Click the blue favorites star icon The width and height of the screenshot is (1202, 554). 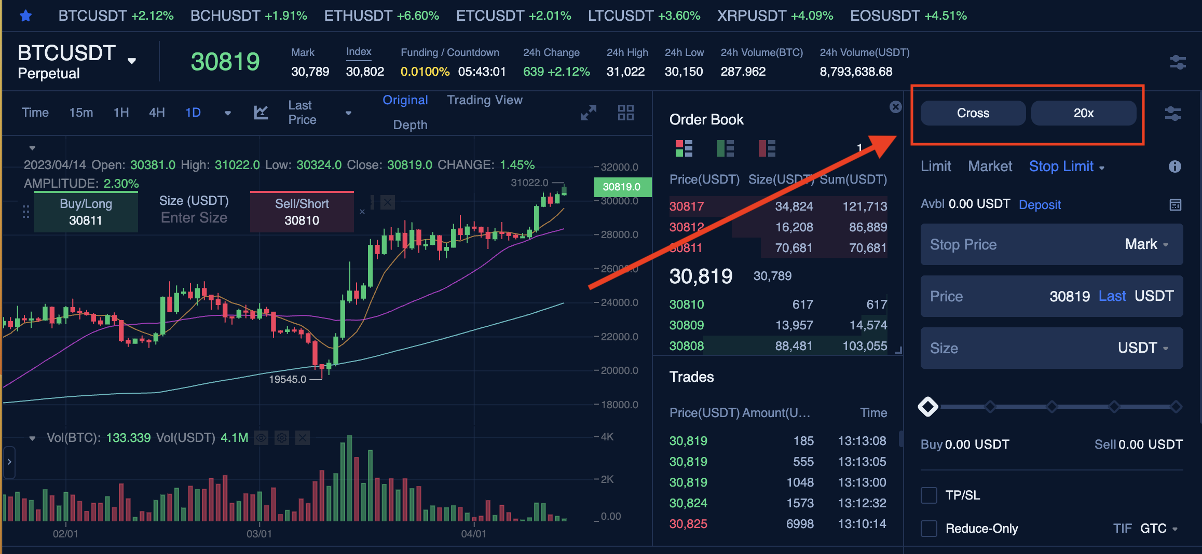click(x=25, y=16)
